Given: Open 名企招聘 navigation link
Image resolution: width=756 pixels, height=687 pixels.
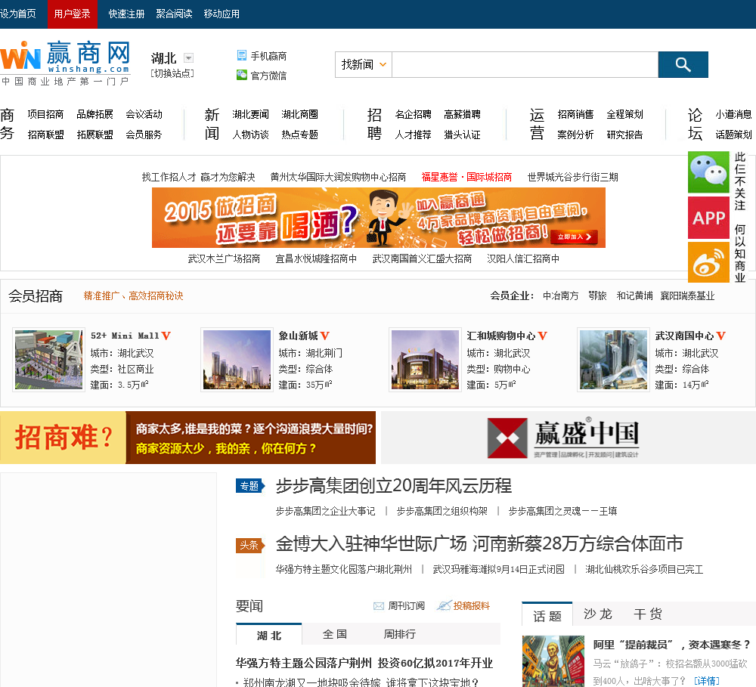Looking at the screenshot, I should (x=414, y=114).
